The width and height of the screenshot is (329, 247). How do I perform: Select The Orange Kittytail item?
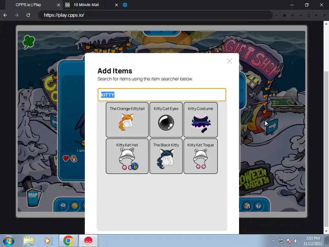[x=127, y=120]
